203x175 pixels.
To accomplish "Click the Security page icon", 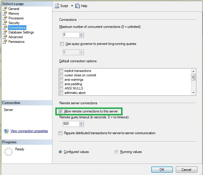I will coord(5,23).
